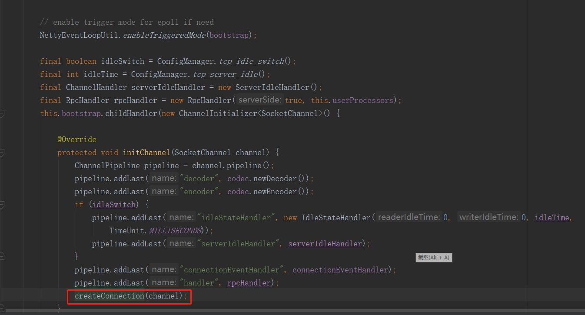This screenshot has height=315, width=585.
Task: Click idleTime in the final int declaration
Action: point(101,74)
